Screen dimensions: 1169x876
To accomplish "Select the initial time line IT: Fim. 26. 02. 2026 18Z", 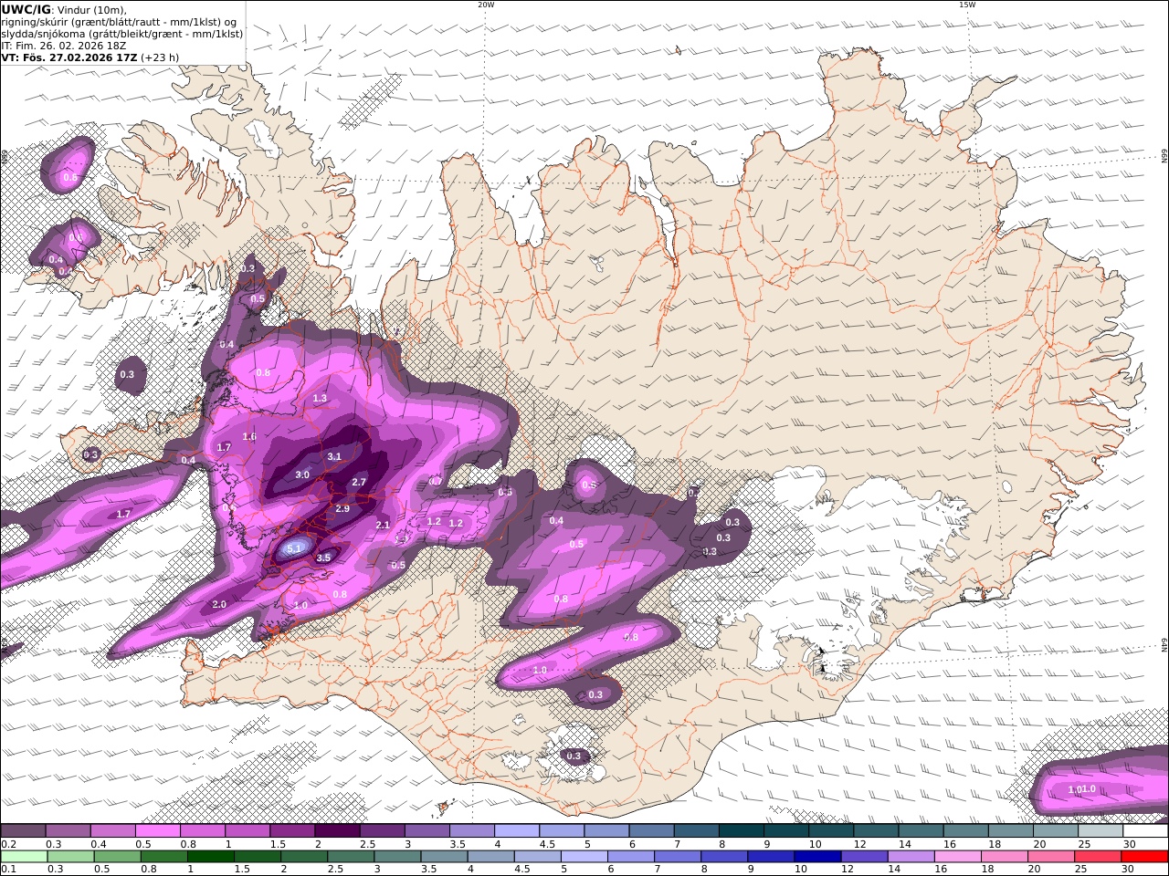I will click(63, 45).
